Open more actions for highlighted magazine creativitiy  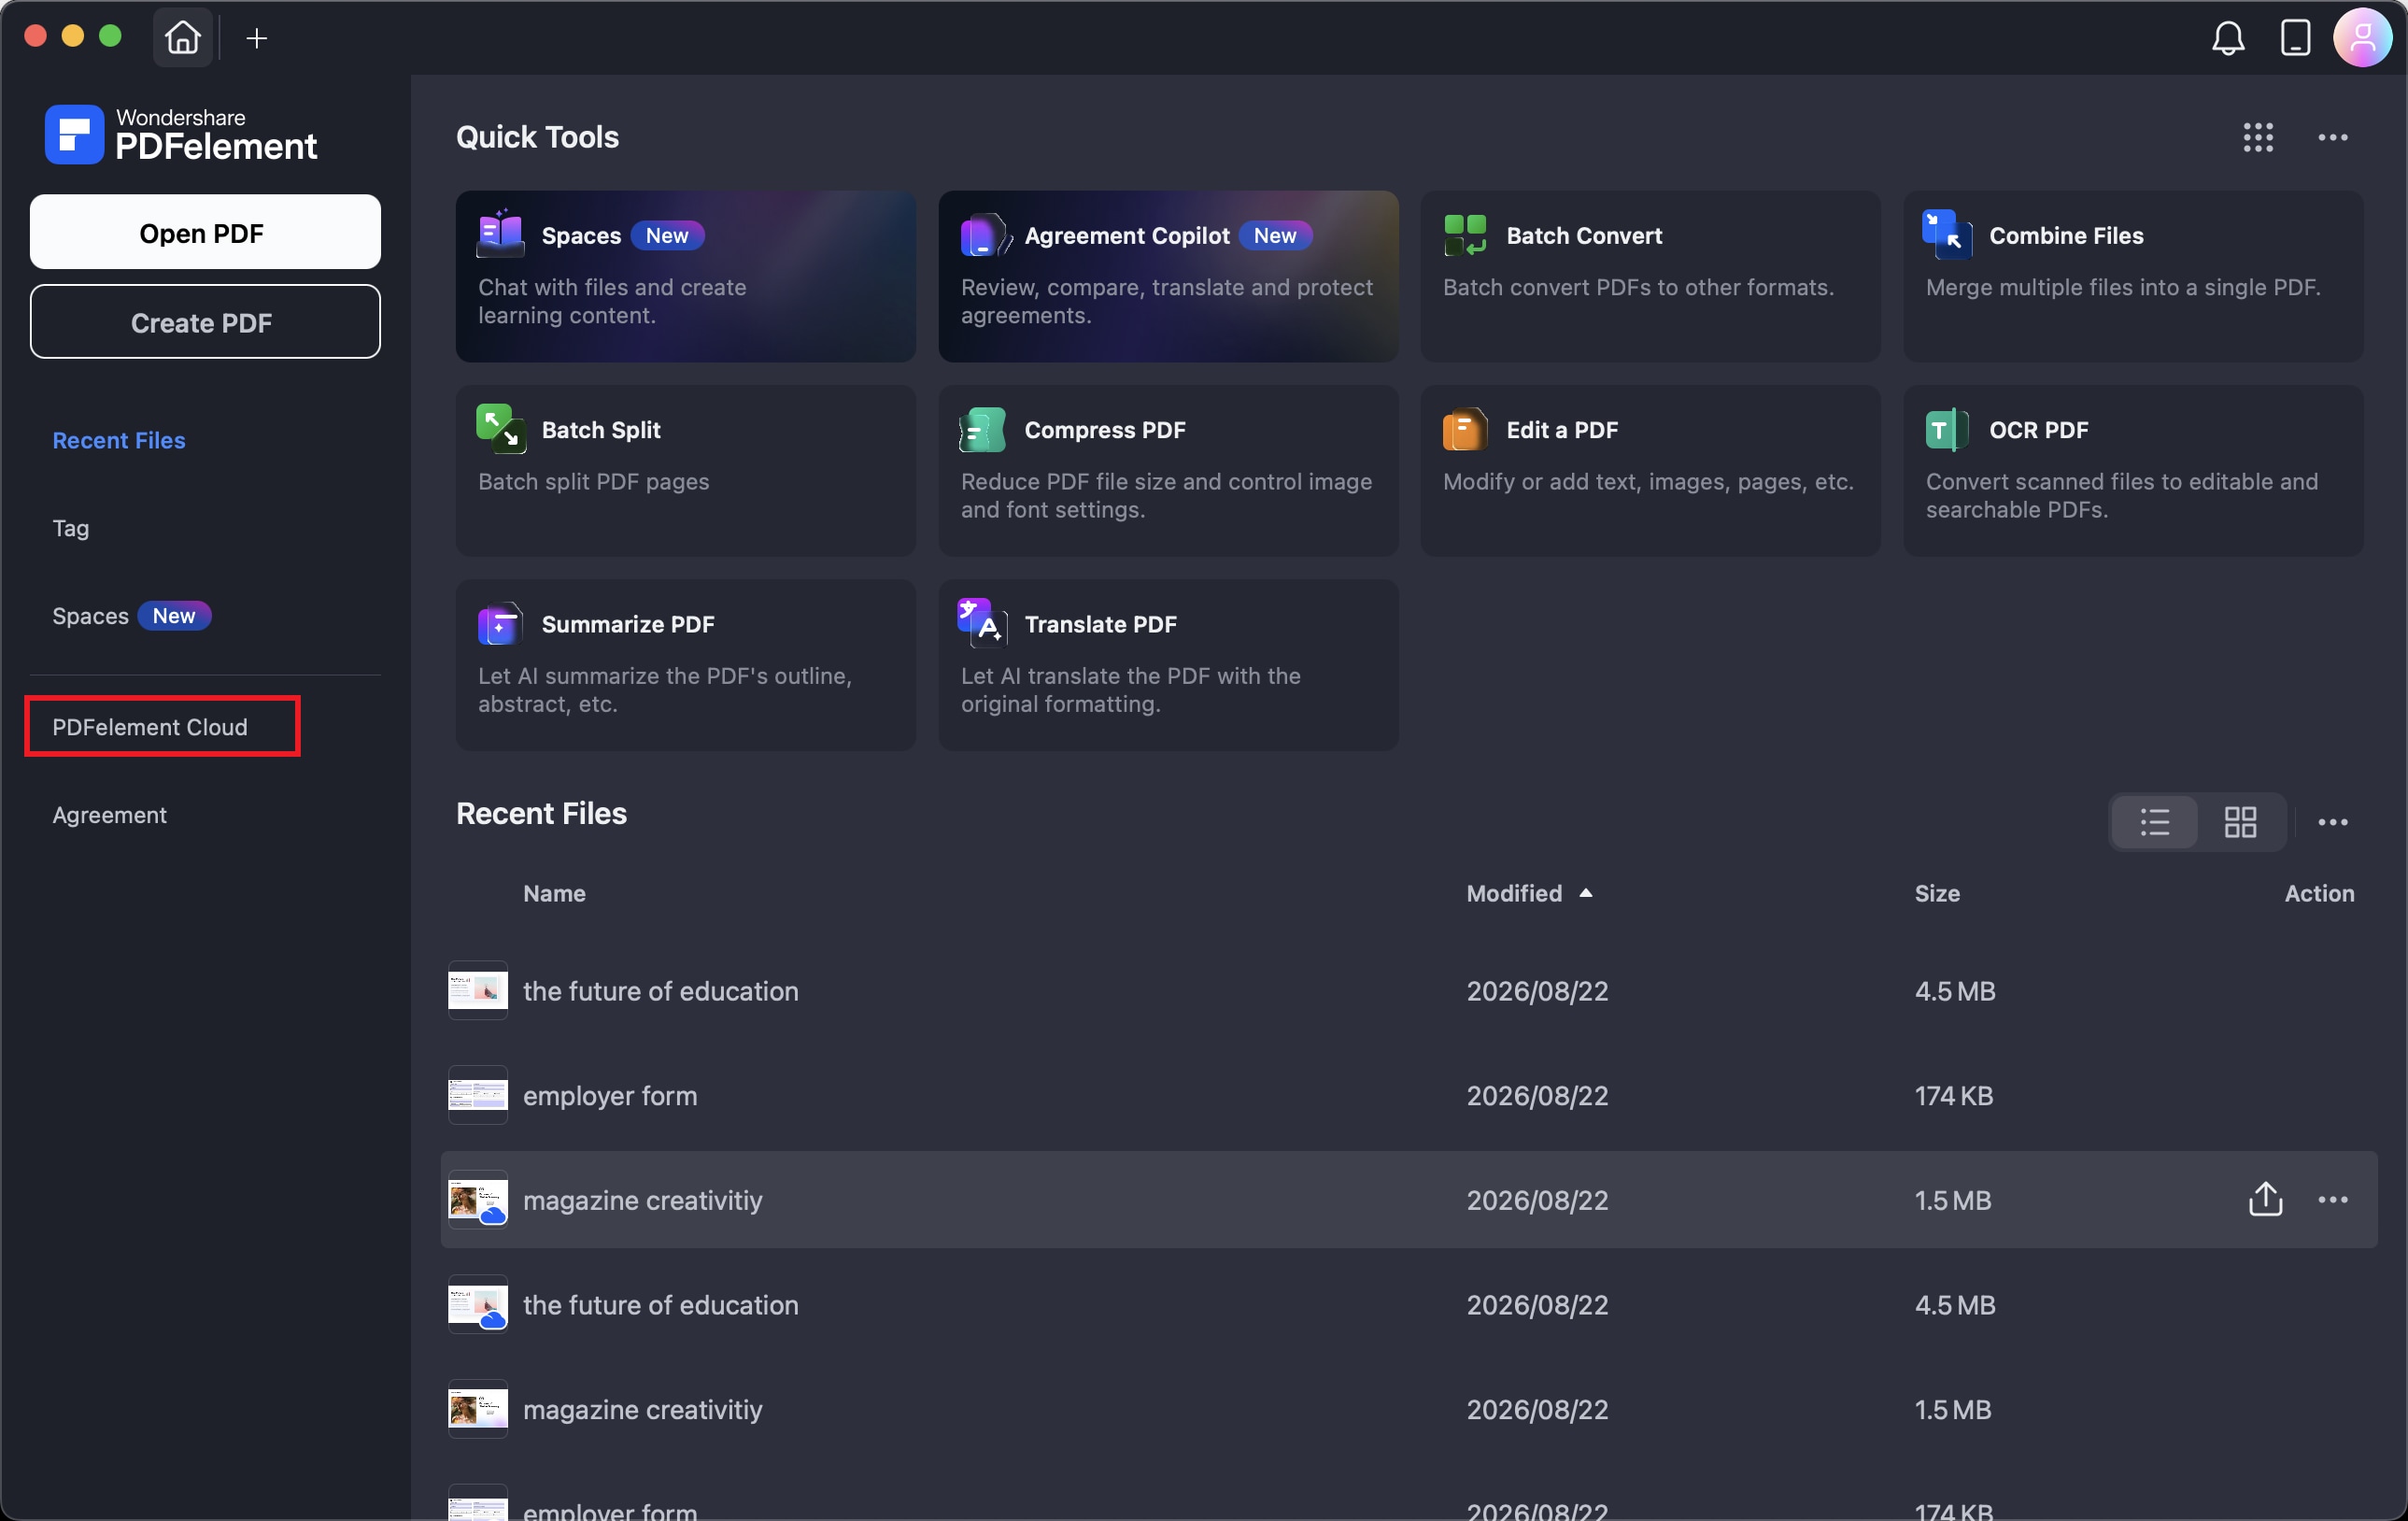coord(2332,1199)
